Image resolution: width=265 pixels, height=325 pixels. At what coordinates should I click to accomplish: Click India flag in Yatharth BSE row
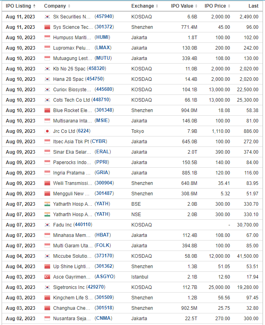pyautogui.click(x=47, y=204)
